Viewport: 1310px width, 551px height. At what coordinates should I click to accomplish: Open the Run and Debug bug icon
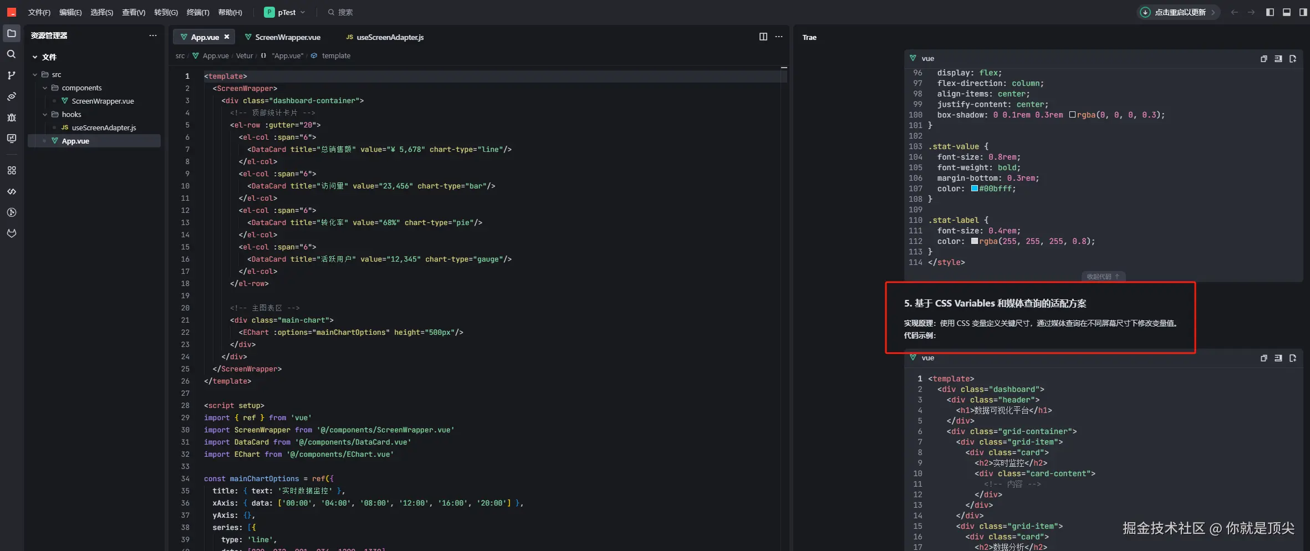coord(11,118)
